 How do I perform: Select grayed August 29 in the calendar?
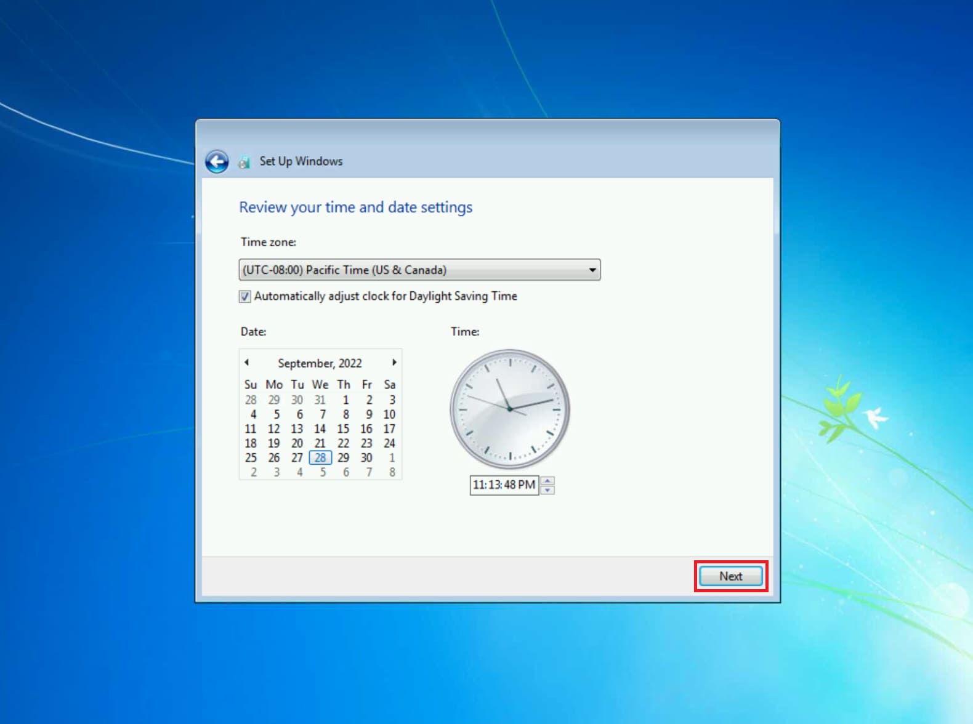274,400
